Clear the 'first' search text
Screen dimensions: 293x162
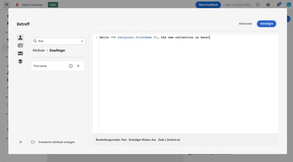click(x=82, y=41)
